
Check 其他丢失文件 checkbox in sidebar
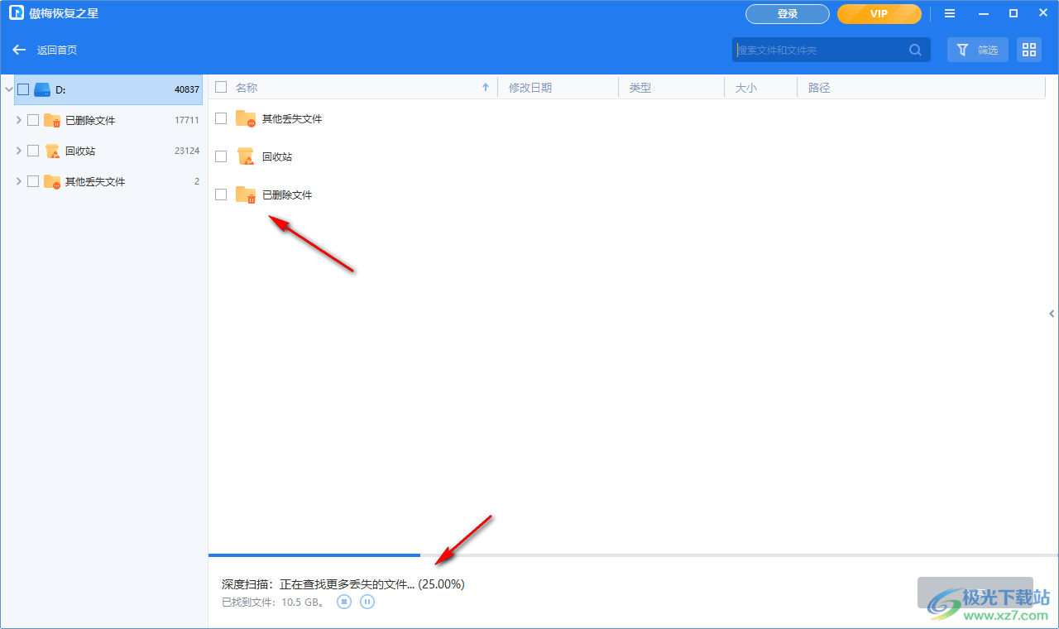point(33,181)
